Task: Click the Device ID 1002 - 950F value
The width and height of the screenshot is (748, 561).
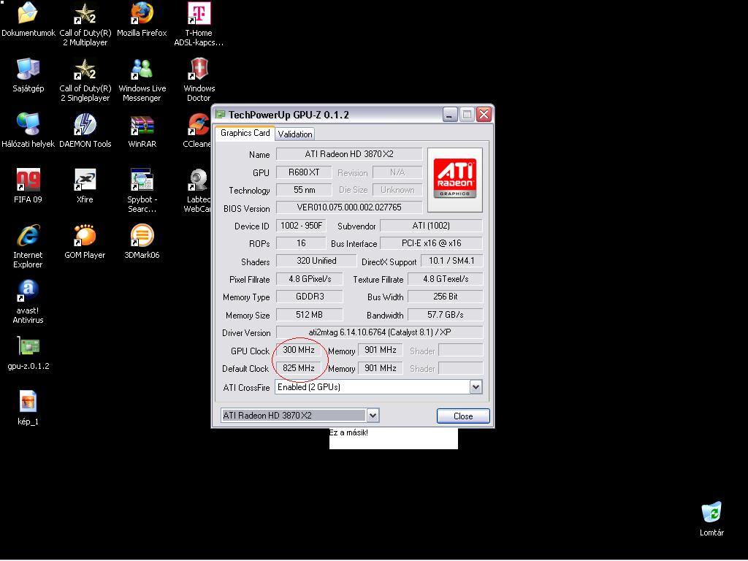Action: pyautogui.click(x=301, y=226)
